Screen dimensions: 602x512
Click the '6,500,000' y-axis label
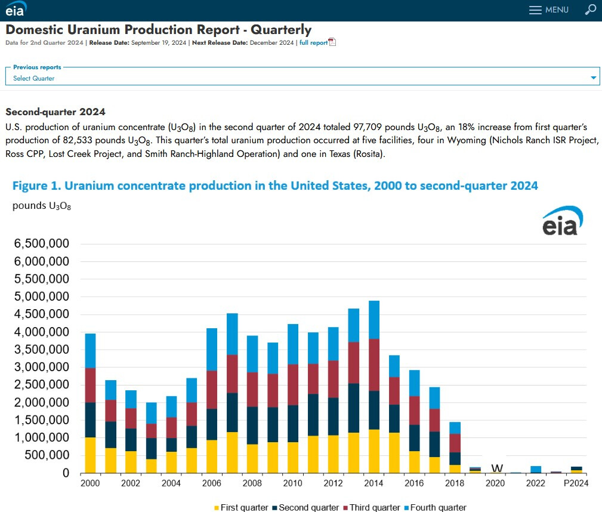[41, 243]
